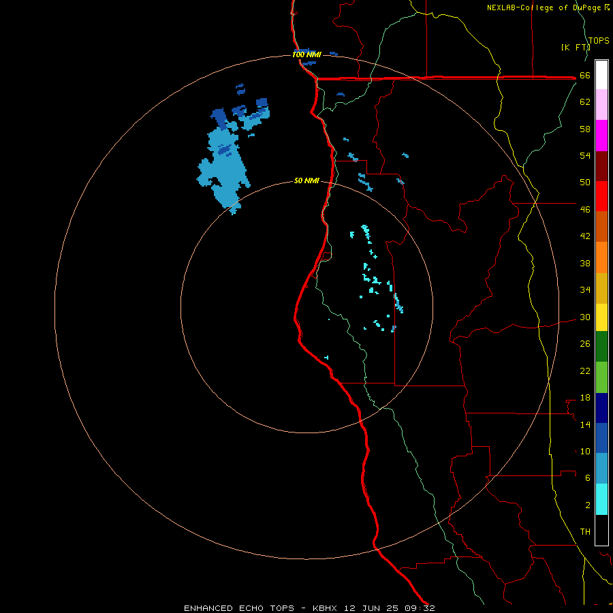This screenshot has height=613, width=613.
Task: Click the '30' legend value label
Action: tap(585, 317)
